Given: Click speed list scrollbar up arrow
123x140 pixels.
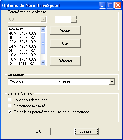Looking at the screenshot, I should point(43,29).
